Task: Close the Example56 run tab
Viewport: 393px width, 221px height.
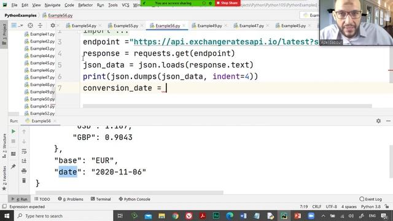Action: pos(55,121)
